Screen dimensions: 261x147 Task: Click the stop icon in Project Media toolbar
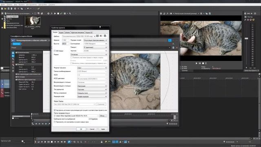point(58,13)
